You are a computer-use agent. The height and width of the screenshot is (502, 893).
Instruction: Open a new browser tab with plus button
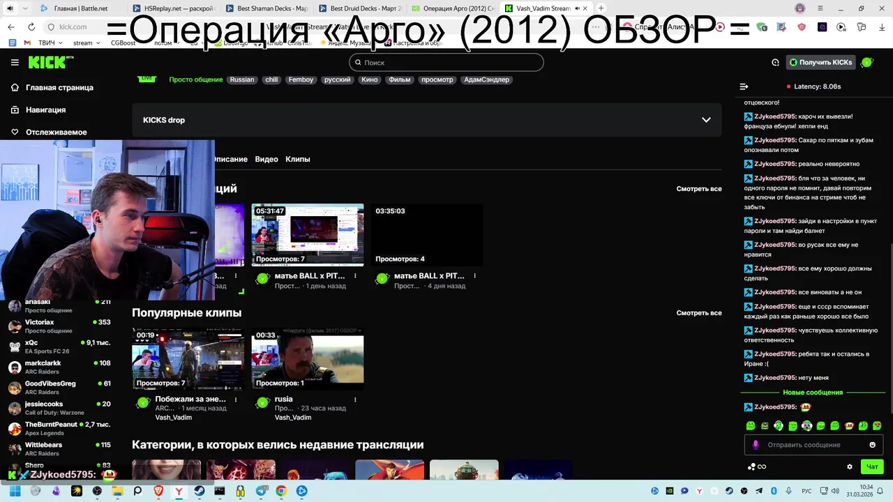click(x=601, y=8)
